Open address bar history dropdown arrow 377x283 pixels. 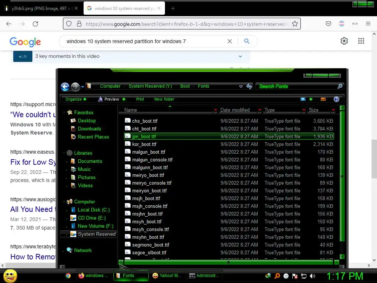[x=241, y=86]
